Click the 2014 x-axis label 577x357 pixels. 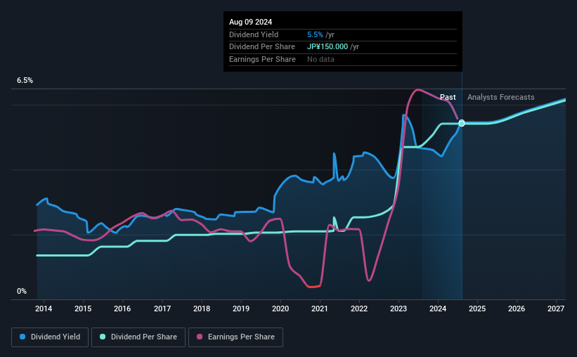point(44,309)
